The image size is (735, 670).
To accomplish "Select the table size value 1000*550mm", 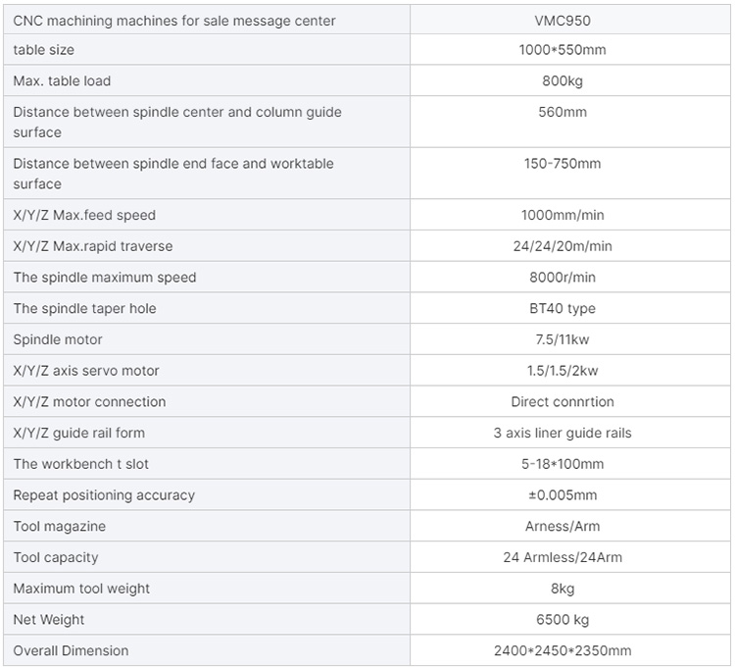I will pos(563,50).
